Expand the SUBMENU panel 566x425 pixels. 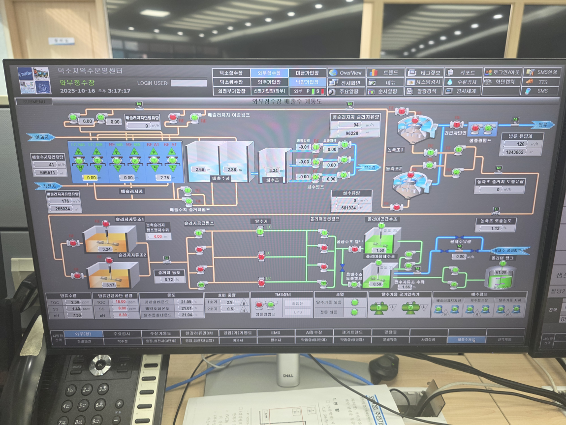point(34,102)
